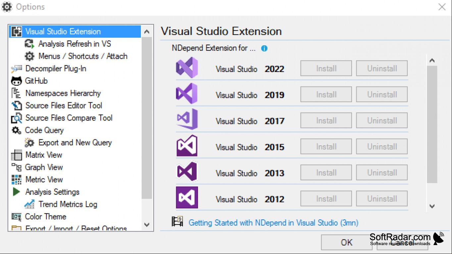This screenshot has height=254, width=452.
Task: Click the Decompiler Plug-In icon
Action: [x=17, y=69]
